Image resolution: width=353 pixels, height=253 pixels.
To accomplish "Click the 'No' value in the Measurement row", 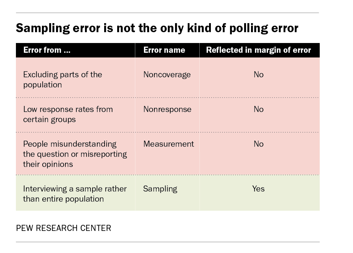I will tap(259, 144).
